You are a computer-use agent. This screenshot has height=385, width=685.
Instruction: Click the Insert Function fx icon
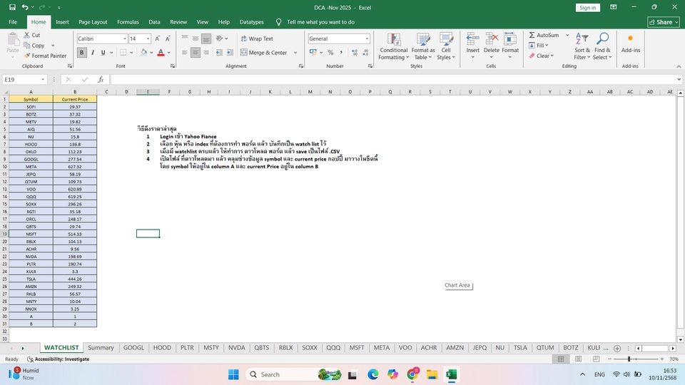[101, 80]
